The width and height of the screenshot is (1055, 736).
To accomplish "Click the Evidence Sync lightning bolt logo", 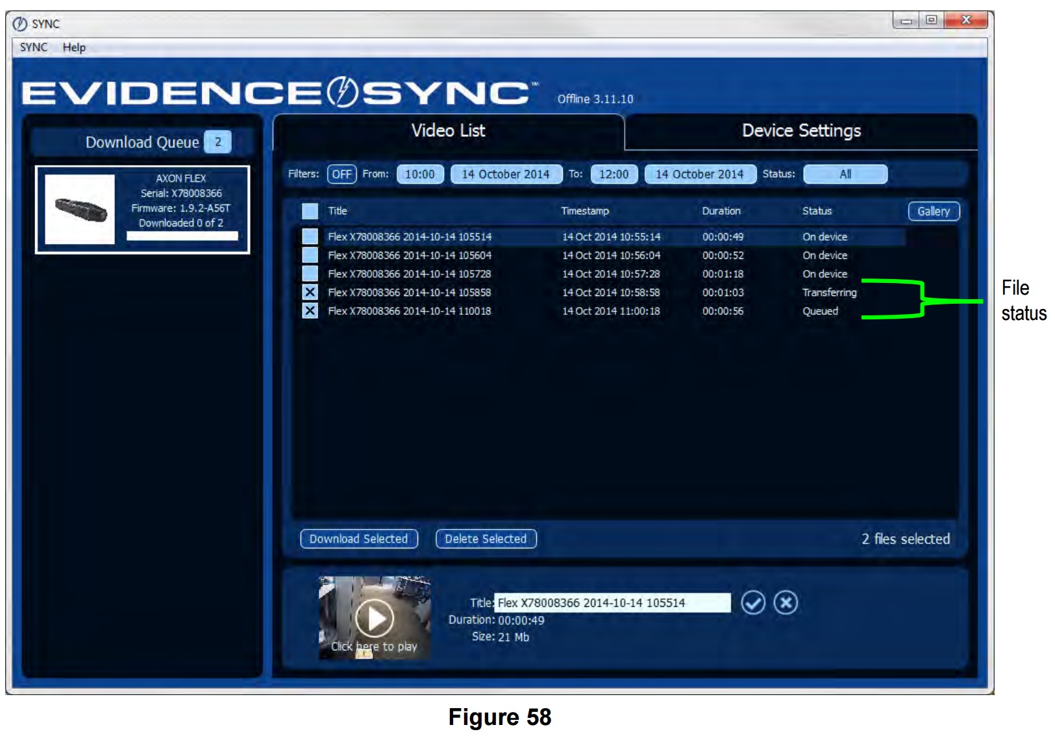I will coord(343,91).
